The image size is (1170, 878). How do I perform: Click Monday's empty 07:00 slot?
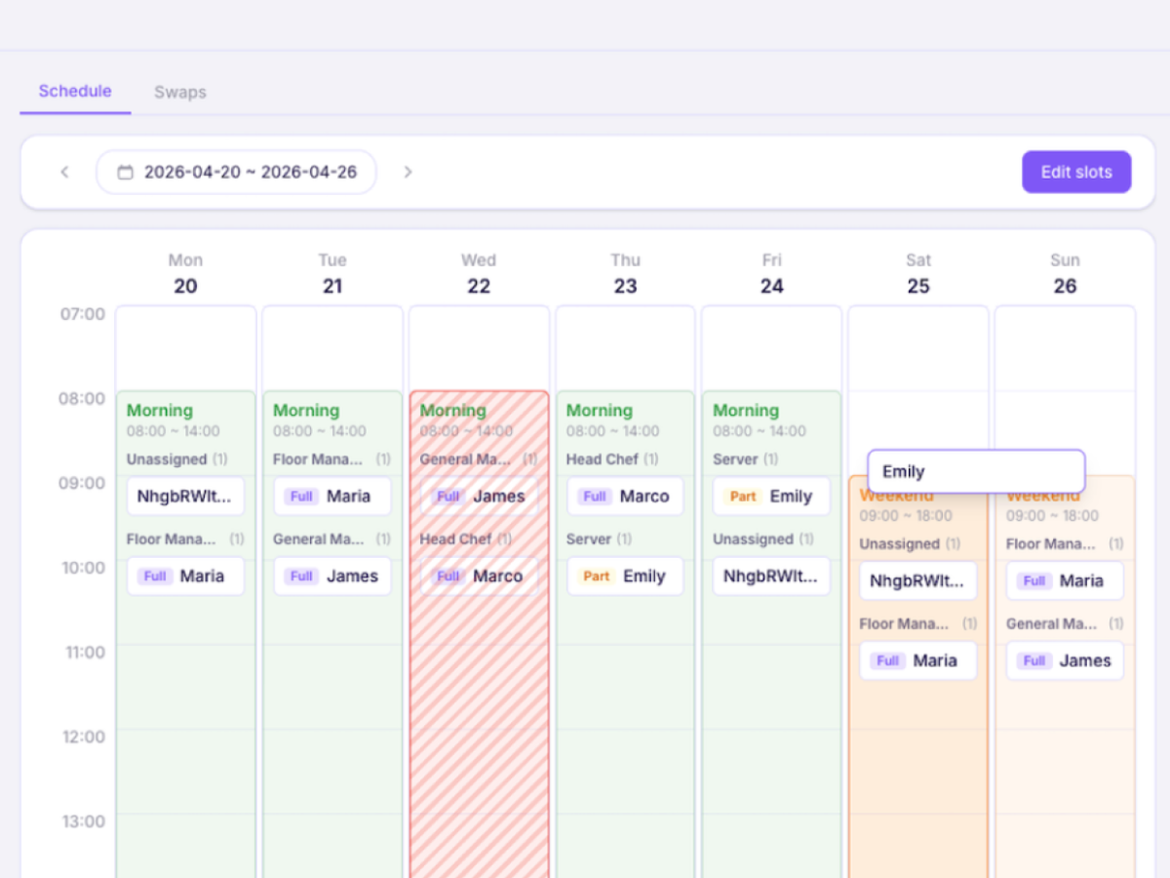(185, 348)
